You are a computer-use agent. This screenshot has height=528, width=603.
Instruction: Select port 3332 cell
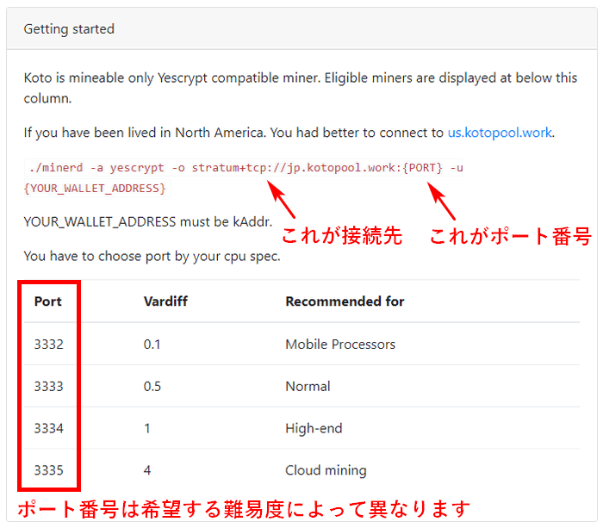pyautogui.click(x=48, y=345)
